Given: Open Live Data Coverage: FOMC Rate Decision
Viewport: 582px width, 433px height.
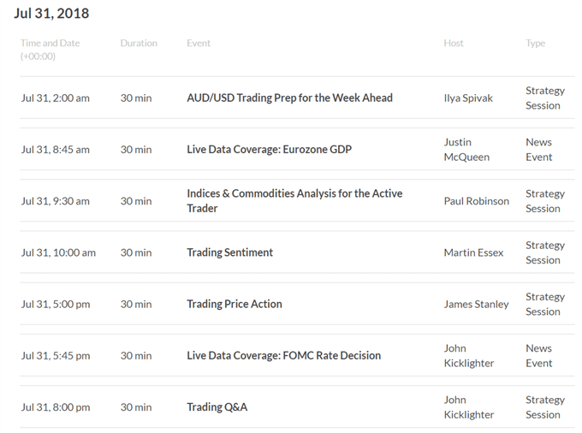Looking at the screenshot, I should pos(283,355).
